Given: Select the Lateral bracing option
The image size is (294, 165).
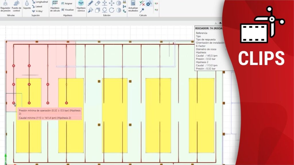Looking at the screenshot, I should pyautogui.click(x=37, y=6).
